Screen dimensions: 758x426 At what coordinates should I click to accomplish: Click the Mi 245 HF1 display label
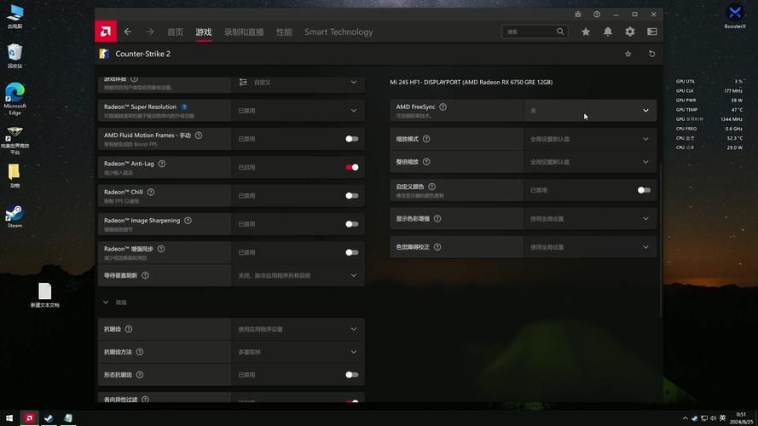coord(472,82)
